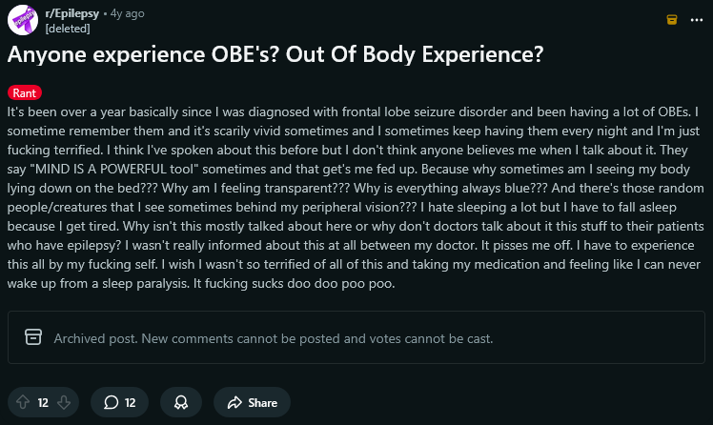Click the vote score of 12
This screenshot has width=713, height=425.
pyautogui.click(x=43, y=403)
